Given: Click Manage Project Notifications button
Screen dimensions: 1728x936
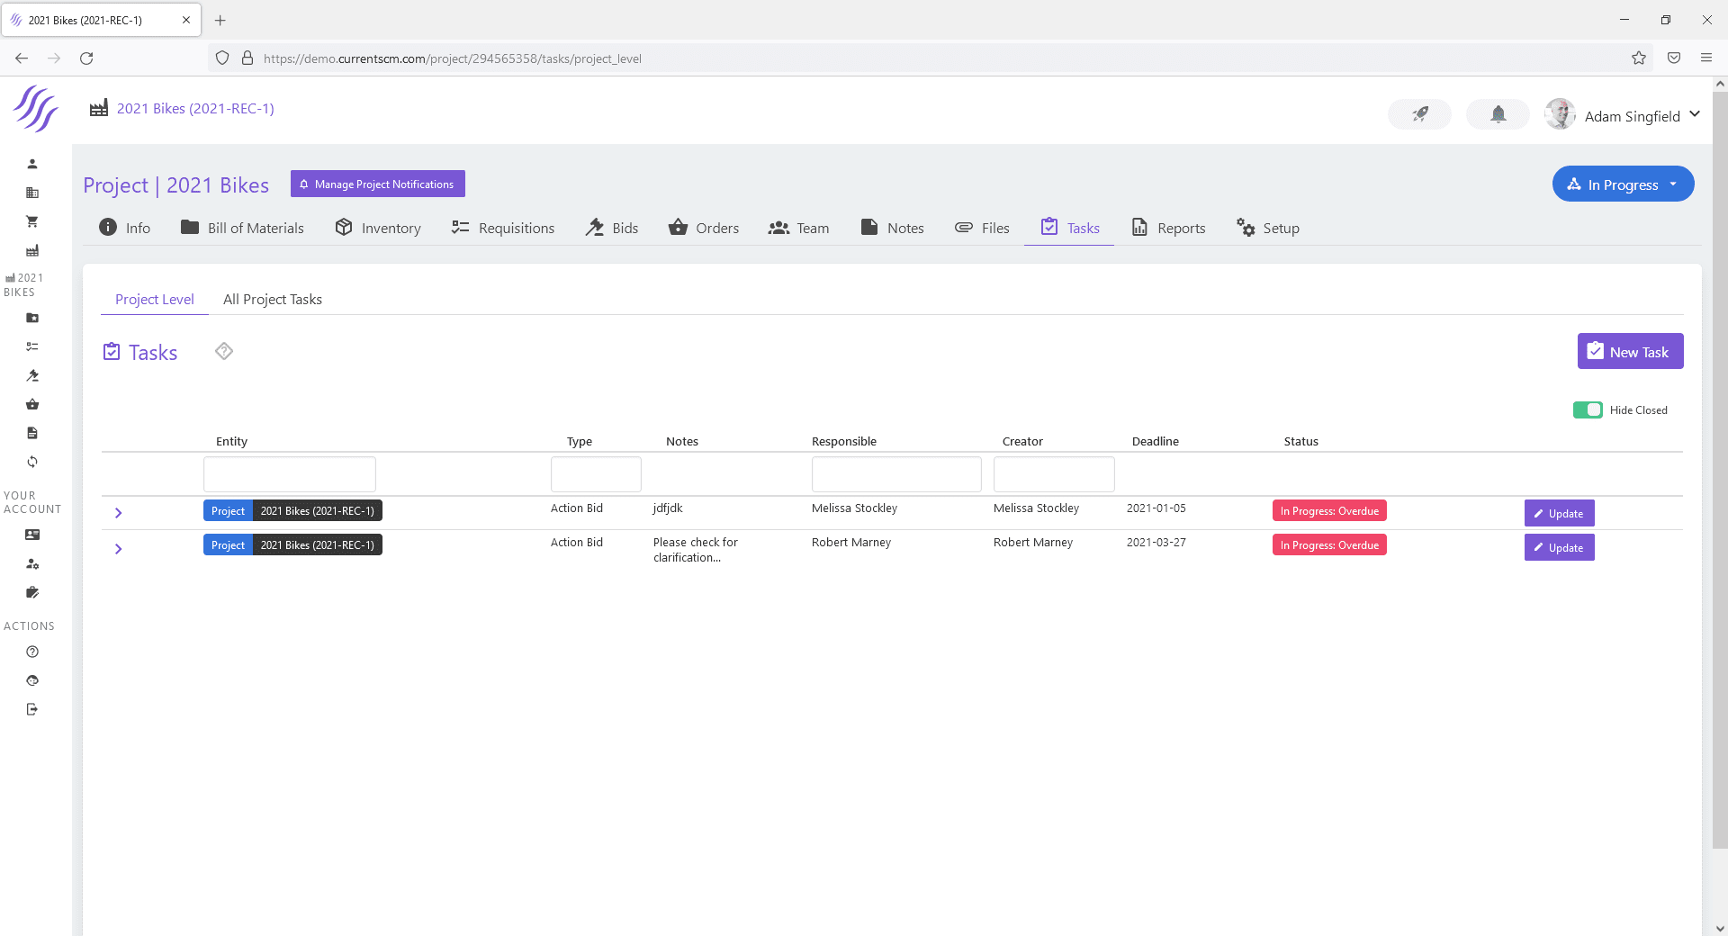Looking at the screenshot, I should [377, 184].
